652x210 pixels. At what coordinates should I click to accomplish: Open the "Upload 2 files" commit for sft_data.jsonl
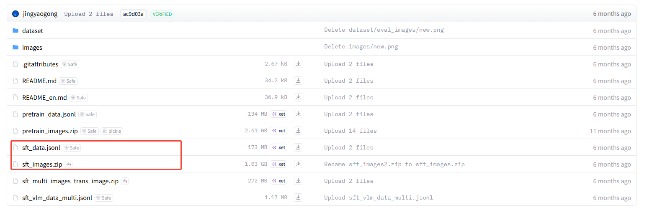(349, 147)
